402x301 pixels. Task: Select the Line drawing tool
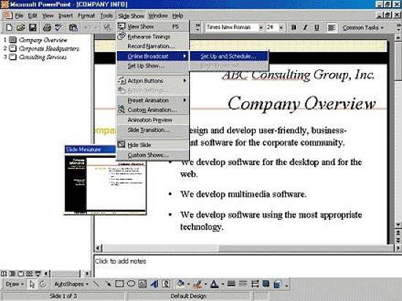point(96,284)
